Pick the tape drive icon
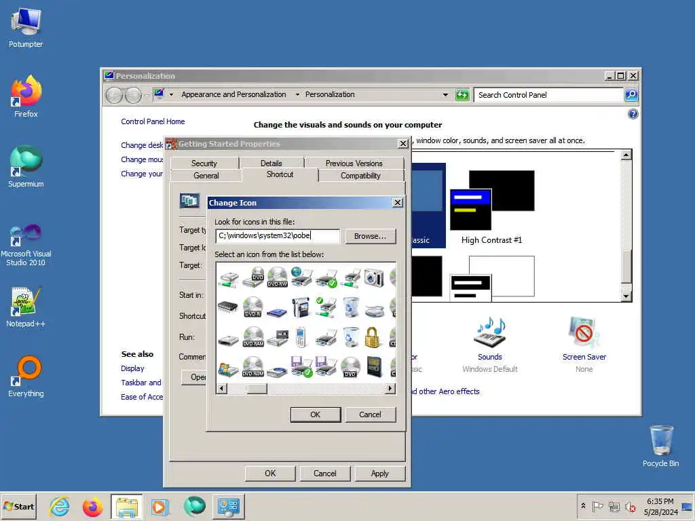The width and height of the screenshot is (695, 521). pyautogui.click(x=278, y=338)
